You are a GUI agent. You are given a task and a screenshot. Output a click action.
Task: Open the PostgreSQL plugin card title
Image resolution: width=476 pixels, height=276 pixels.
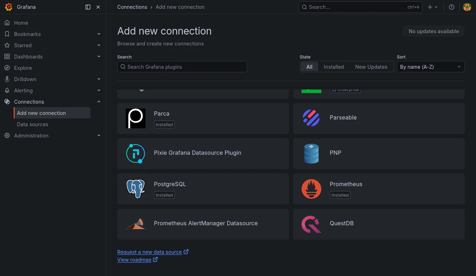(170, 184)
